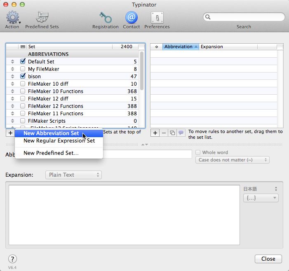This screenshot has height=271, width=289.
Task: Toggle the Whole word checkbox
Action: [x=198, y=152]
